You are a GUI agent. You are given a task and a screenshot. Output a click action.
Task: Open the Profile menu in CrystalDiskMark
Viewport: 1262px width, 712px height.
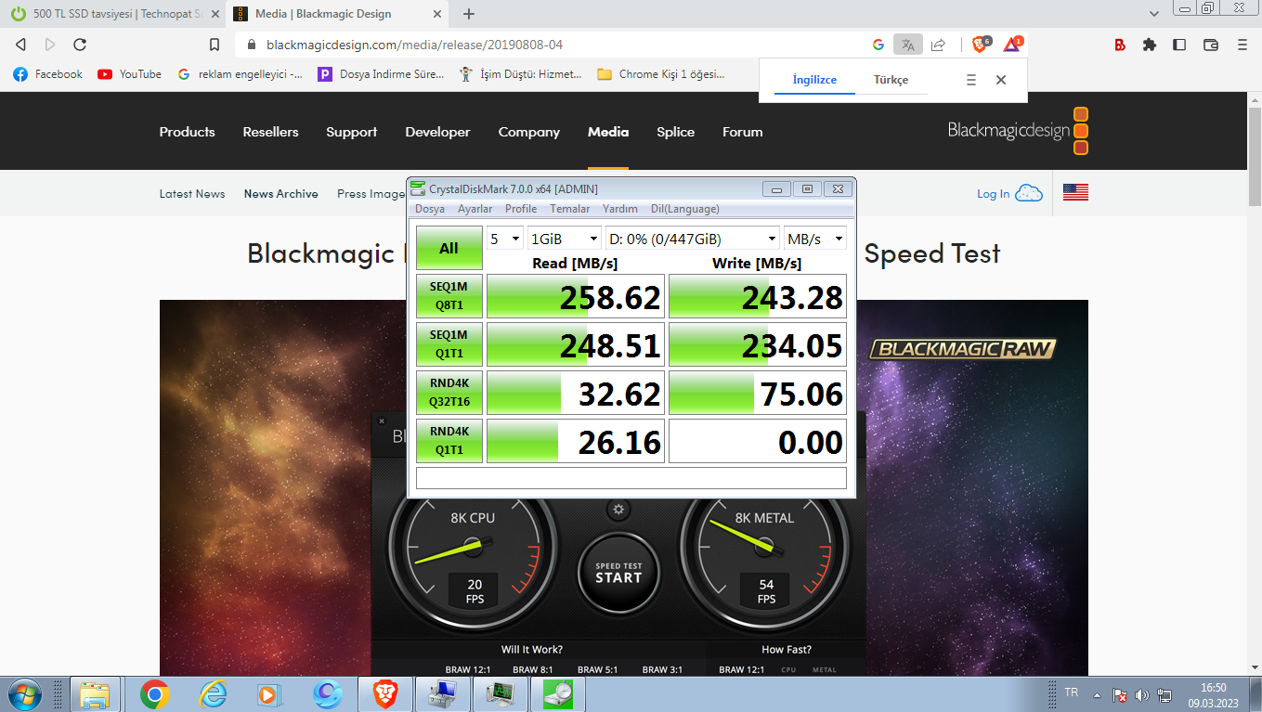pos(521,209)
